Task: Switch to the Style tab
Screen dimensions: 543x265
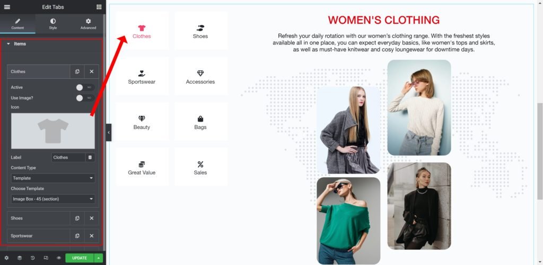Action: click(x=52, y=24)
